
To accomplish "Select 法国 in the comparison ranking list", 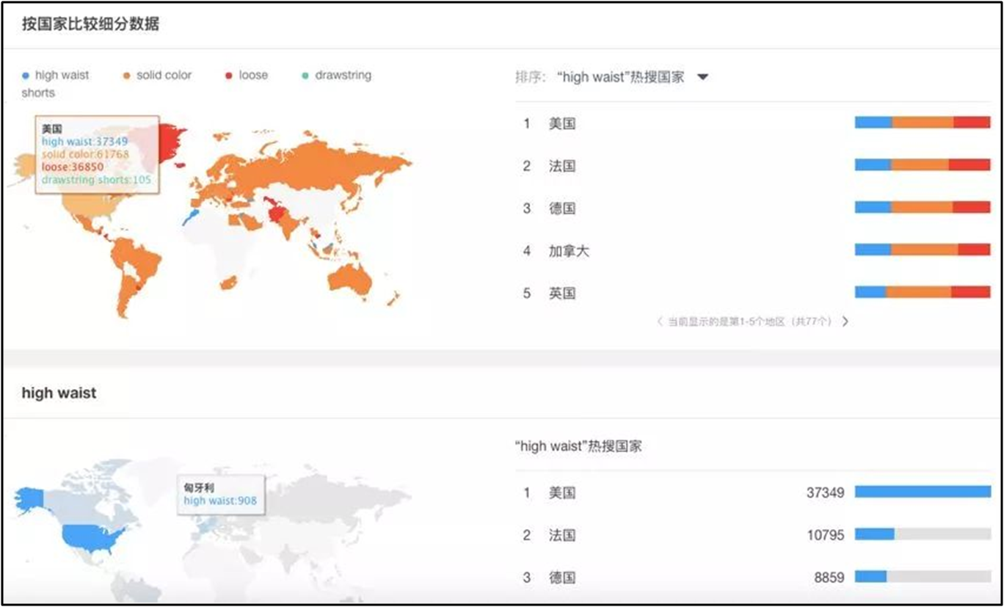I will coord(562,166).
